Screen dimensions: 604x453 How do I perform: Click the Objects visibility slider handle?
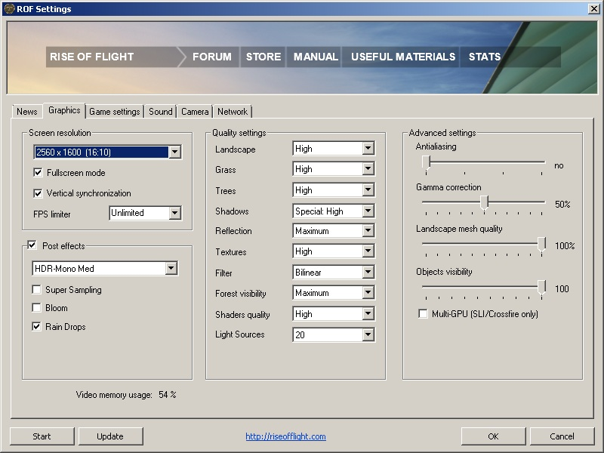tap(541, 288)
